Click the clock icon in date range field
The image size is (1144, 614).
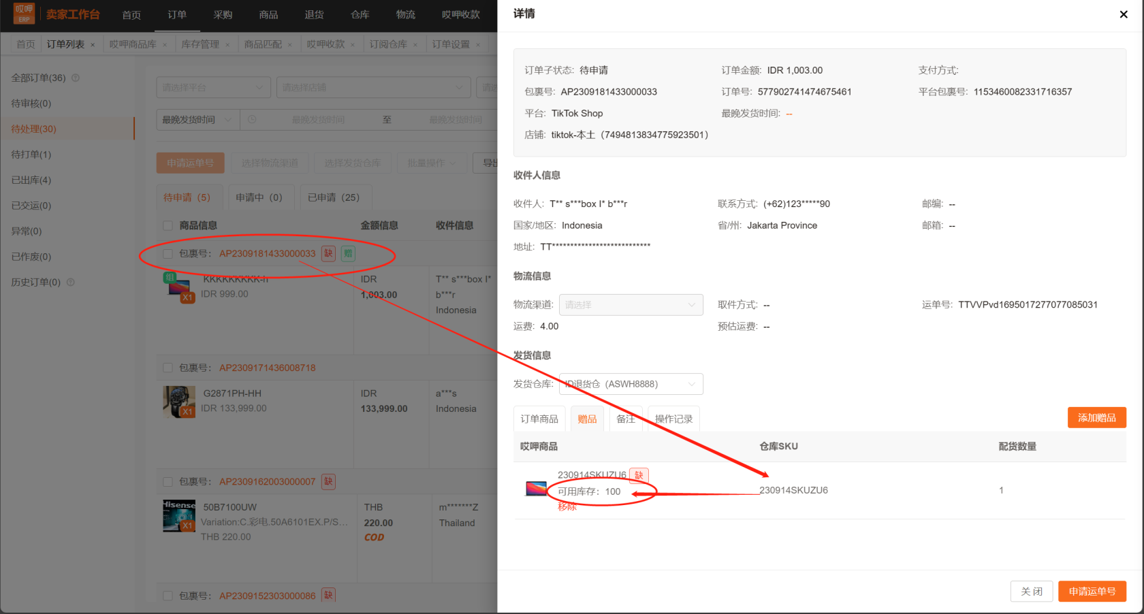coord(252,120)
